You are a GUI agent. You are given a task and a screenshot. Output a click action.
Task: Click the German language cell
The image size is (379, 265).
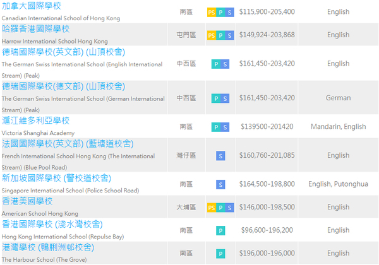[x=338, y=98]
